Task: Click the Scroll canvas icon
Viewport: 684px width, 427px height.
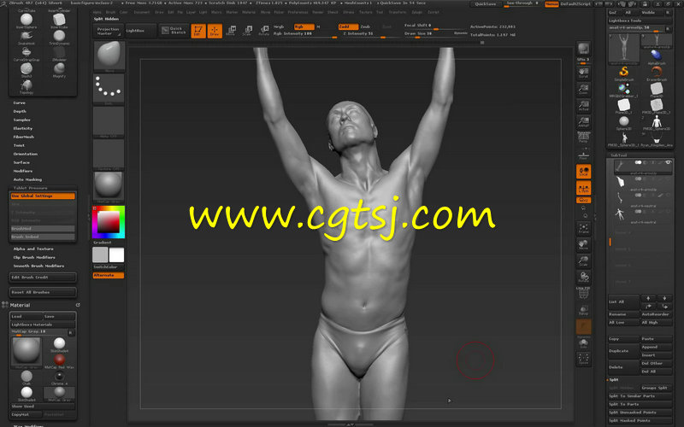Action: point(583,73)
